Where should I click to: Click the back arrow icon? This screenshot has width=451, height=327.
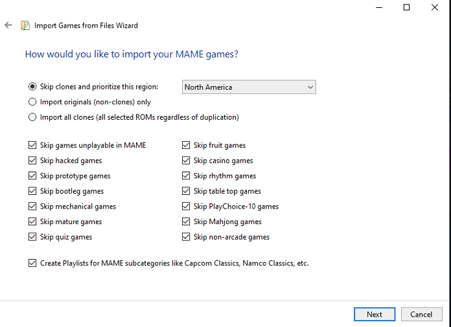point(8,25)
